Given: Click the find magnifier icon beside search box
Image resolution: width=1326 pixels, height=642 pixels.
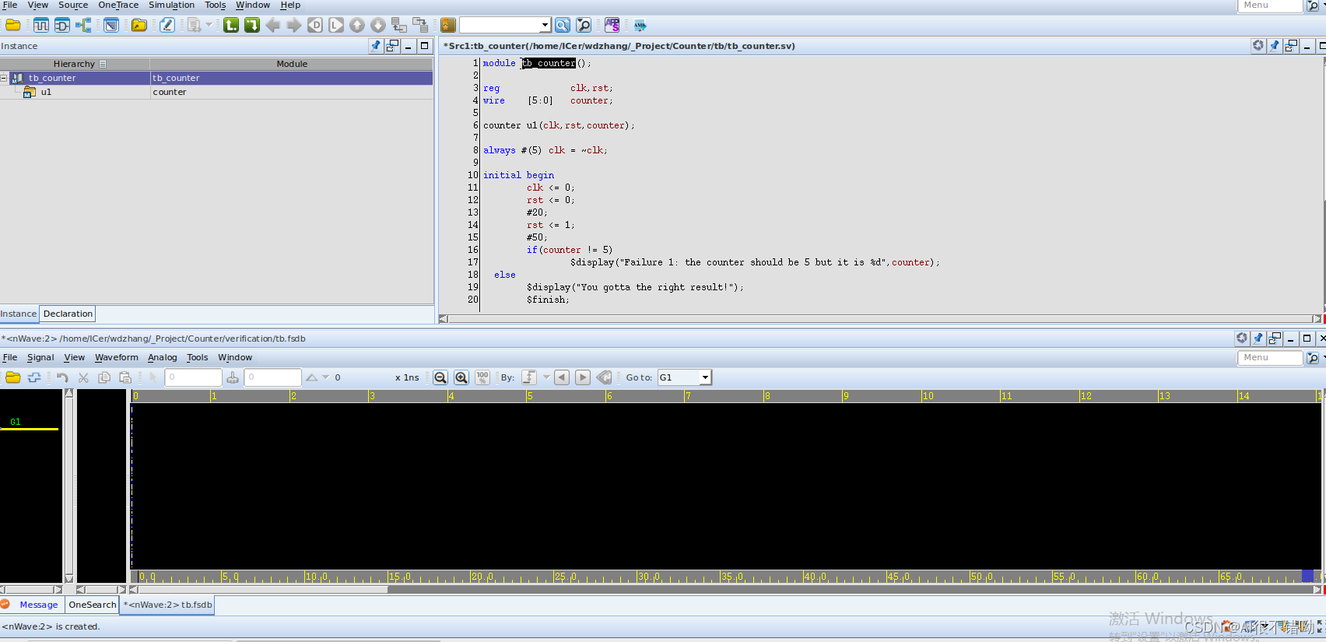Looking at the screenshot, I should coord(563,26).
